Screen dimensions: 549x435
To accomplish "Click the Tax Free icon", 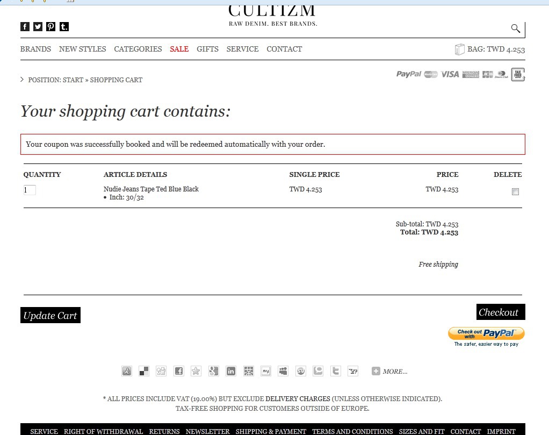I will tap(518, 74).
